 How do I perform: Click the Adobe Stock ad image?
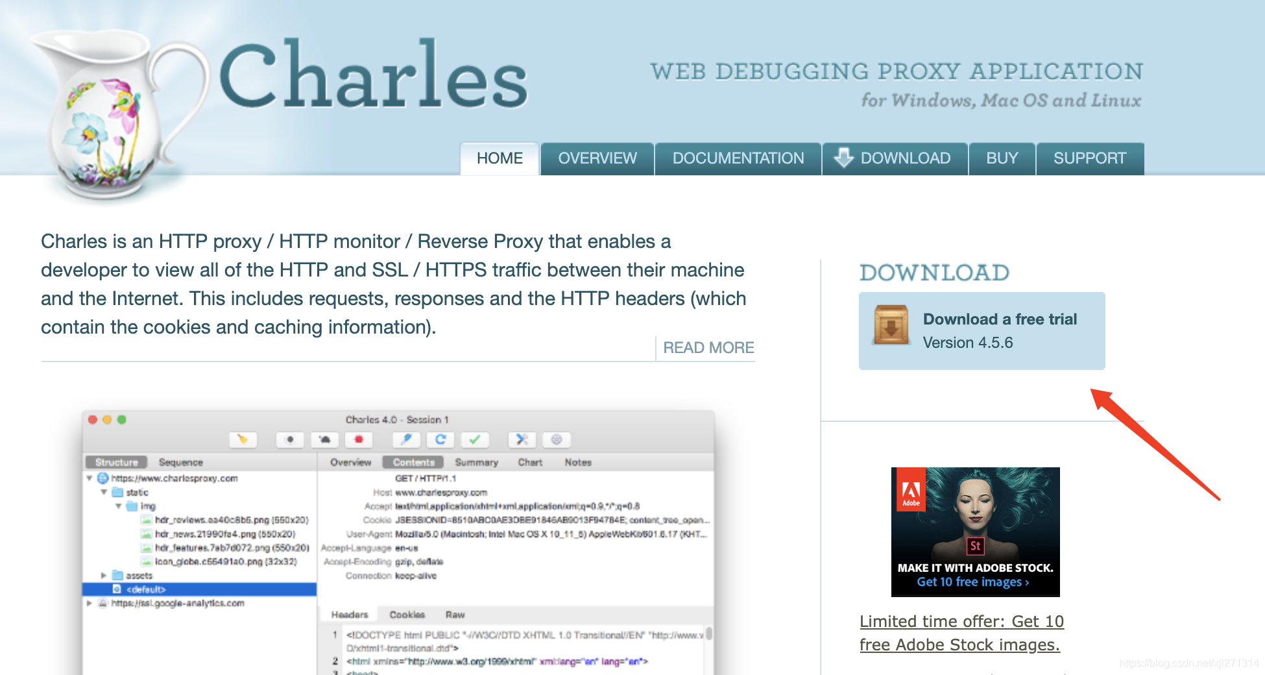(975, 532)
